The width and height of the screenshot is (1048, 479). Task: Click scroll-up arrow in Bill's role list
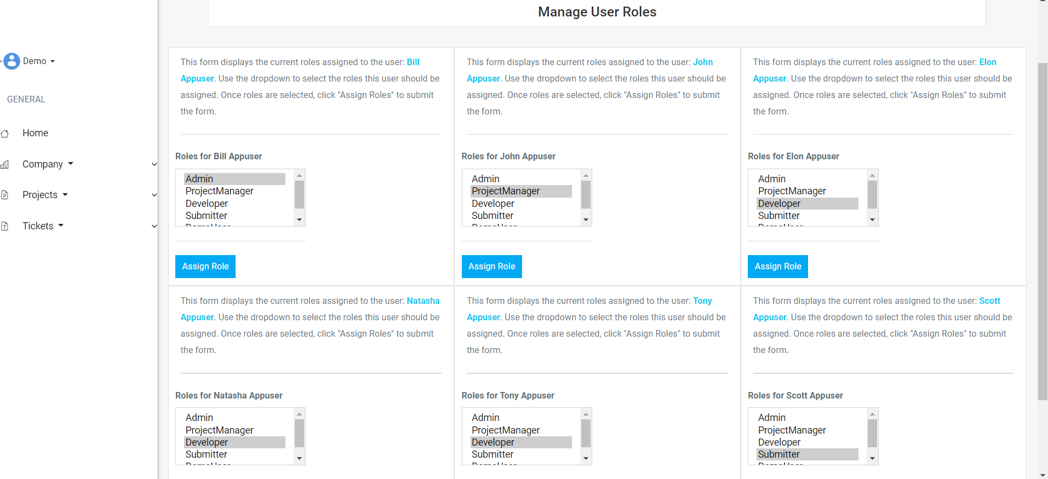click(299, 175)
